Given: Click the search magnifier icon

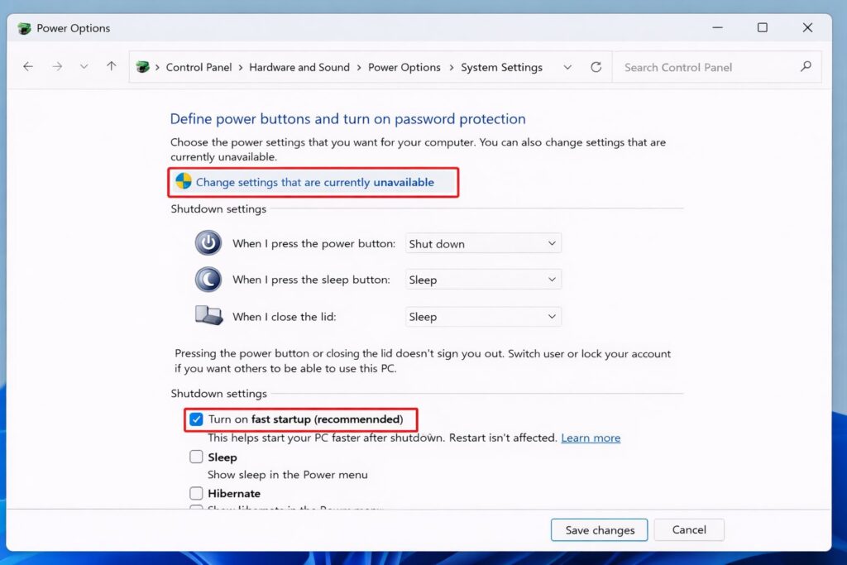Looking at the screenshot, I should tap(806, 67).
